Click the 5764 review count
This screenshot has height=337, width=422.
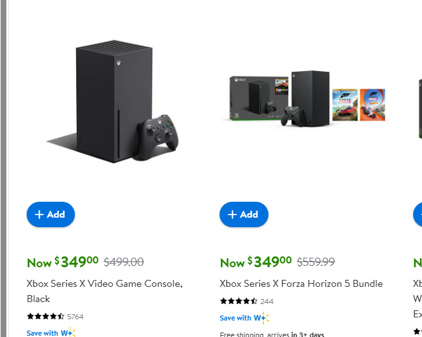(75, 316)
